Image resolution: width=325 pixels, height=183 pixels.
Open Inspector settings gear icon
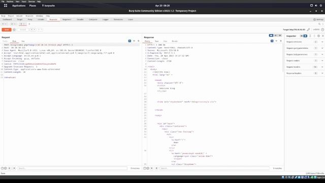coord(318,36)
